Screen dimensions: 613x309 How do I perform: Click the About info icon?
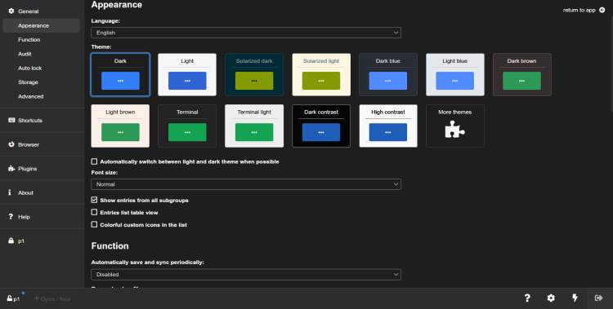pos(10,192)
